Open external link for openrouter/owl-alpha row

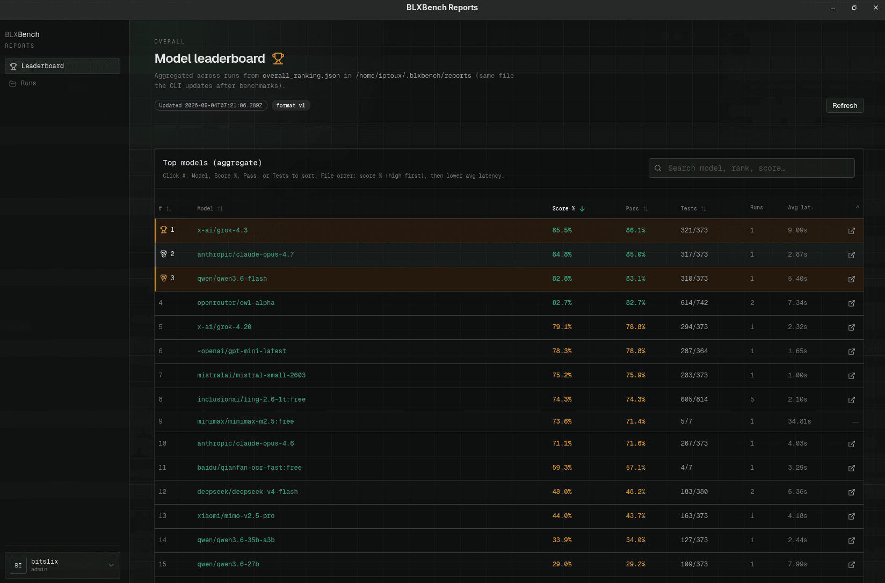tap(851, 303)
